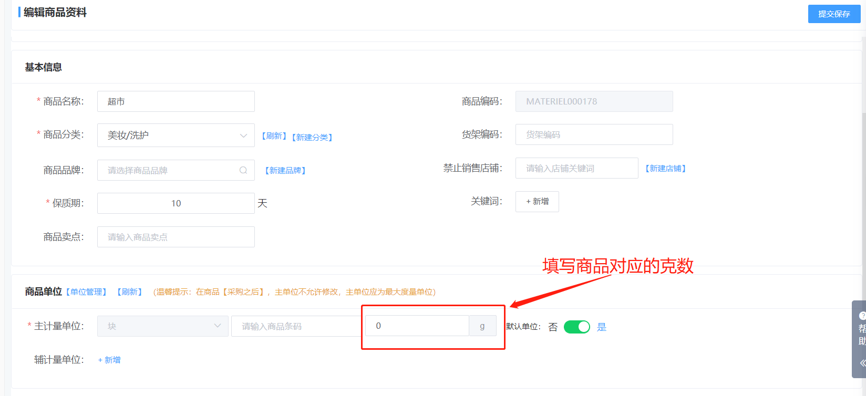This screenshot has width=866, height=396.
Task: Click the 保质期 days input
Action: (176, 203)
